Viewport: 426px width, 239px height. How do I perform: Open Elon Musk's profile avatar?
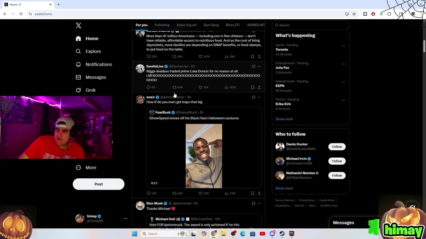[x=140, y=205]
